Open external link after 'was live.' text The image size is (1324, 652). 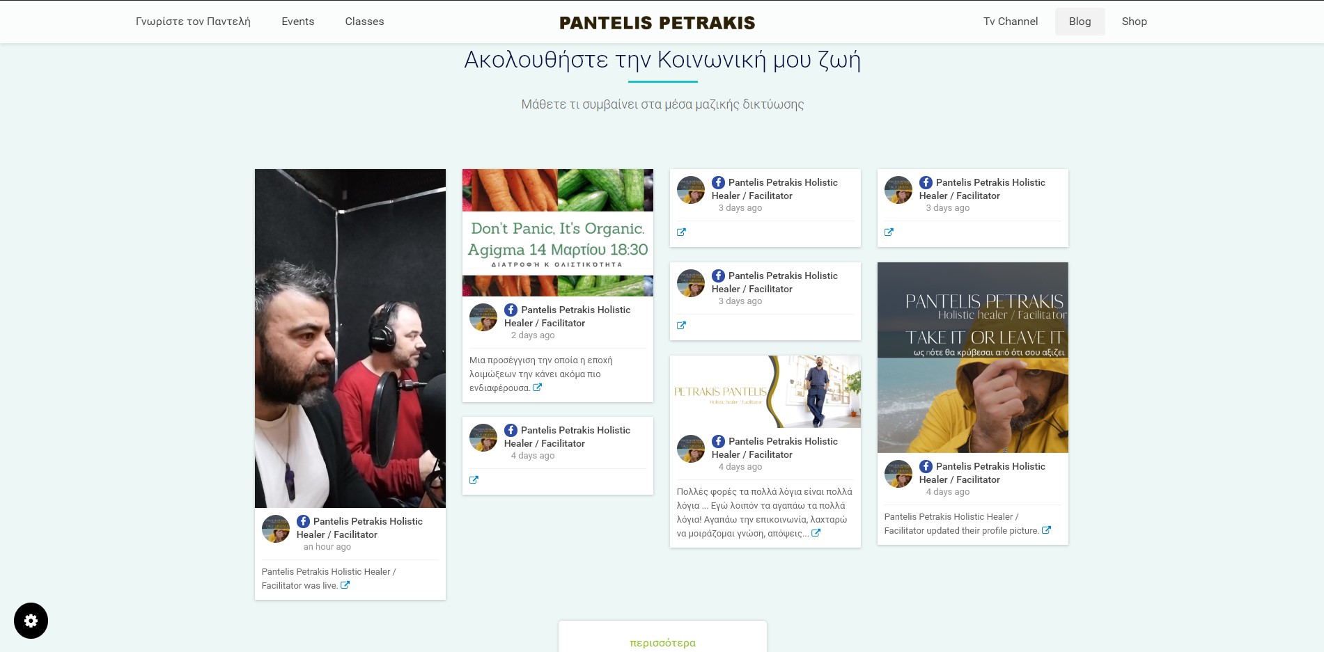pyautogui.click(x=345, y=585)
